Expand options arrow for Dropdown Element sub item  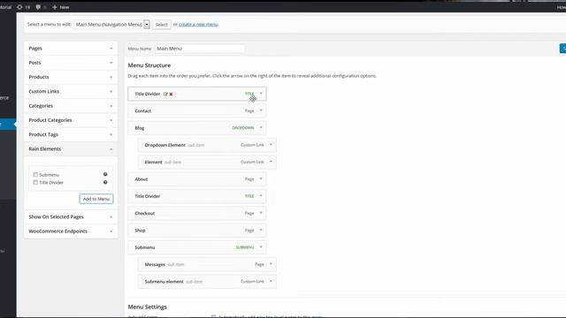point(272,145)
